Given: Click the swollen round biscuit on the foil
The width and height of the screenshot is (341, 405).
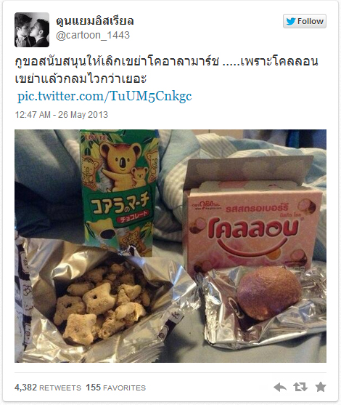Looking at the screenshot, I should click(269, 292).
